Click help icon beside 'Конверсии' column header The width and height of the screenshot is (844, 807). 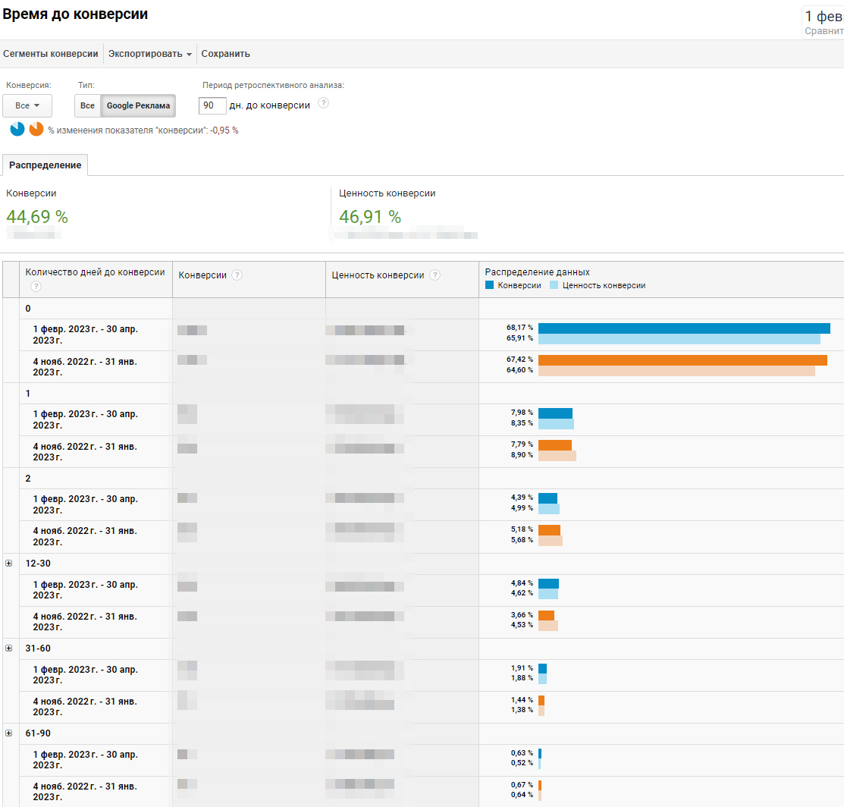[x=237, y=275]
